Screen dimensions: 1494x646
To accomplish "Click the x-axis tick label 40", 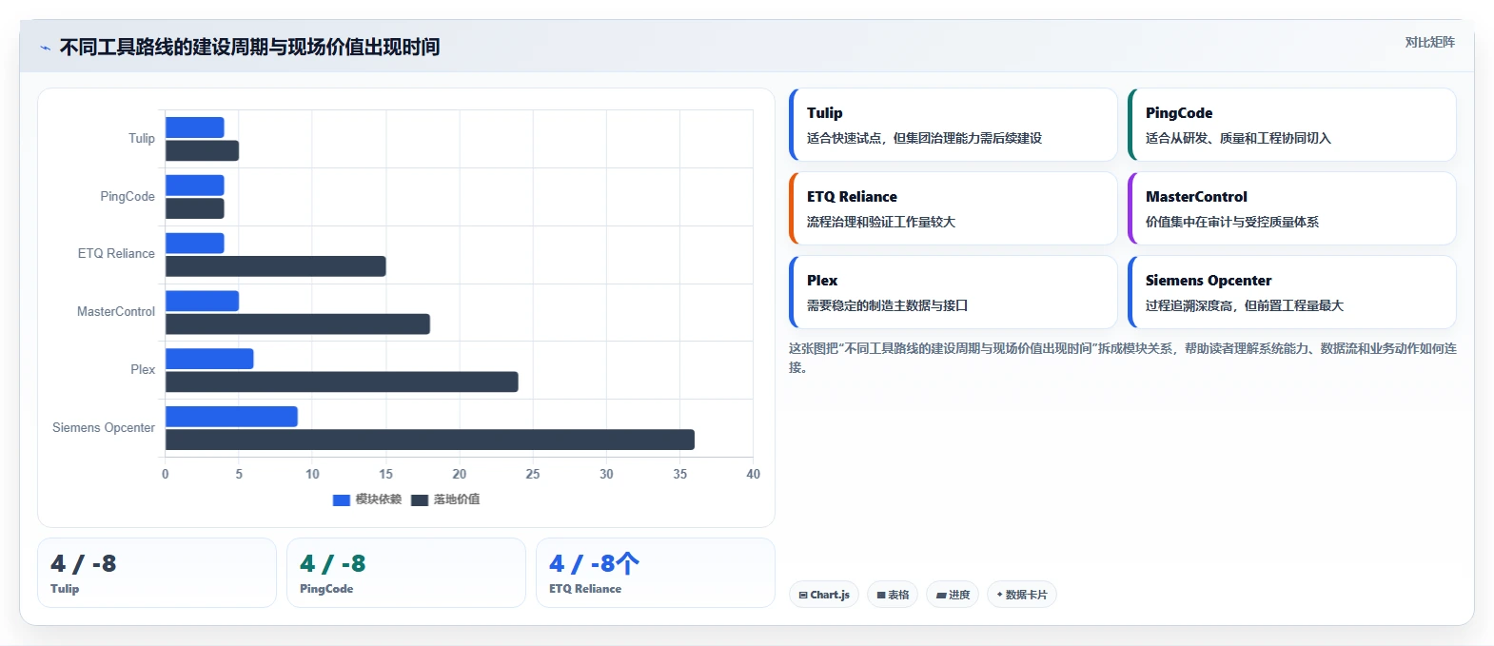I will pyautogui.click(x=753, y=474).
